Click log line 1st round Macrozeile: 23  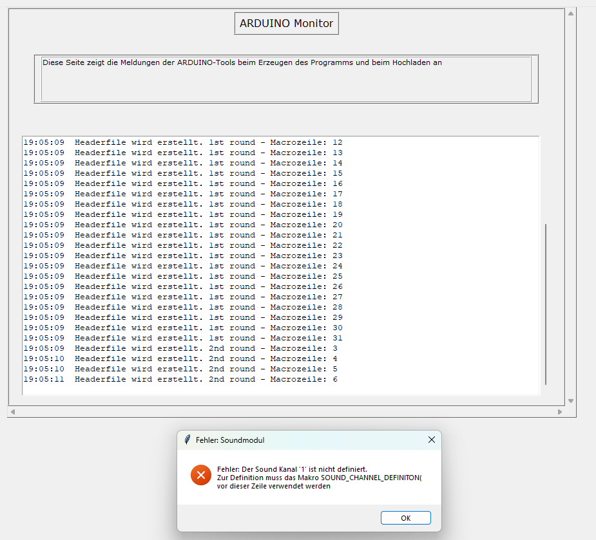coord(183,256)
